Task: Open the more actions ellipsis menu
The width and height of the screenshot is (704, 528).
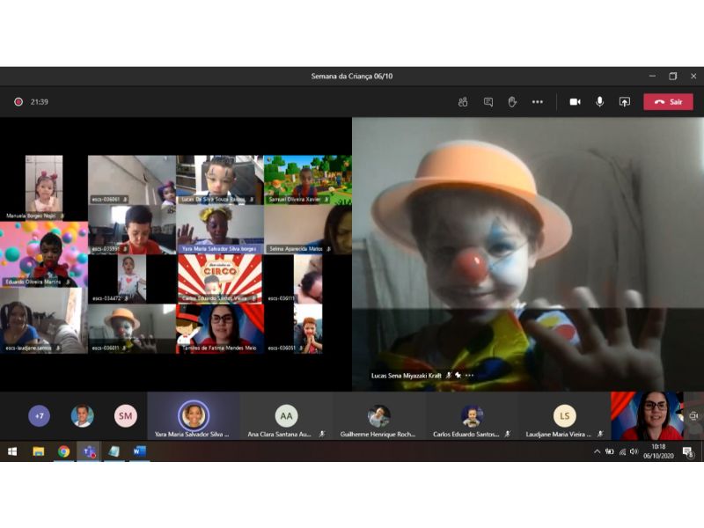Action: tap(537, 102)
